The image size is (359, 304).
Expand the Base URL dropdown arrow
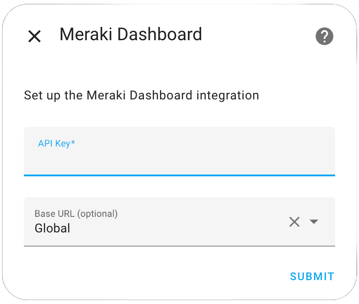tap(313, 221)
